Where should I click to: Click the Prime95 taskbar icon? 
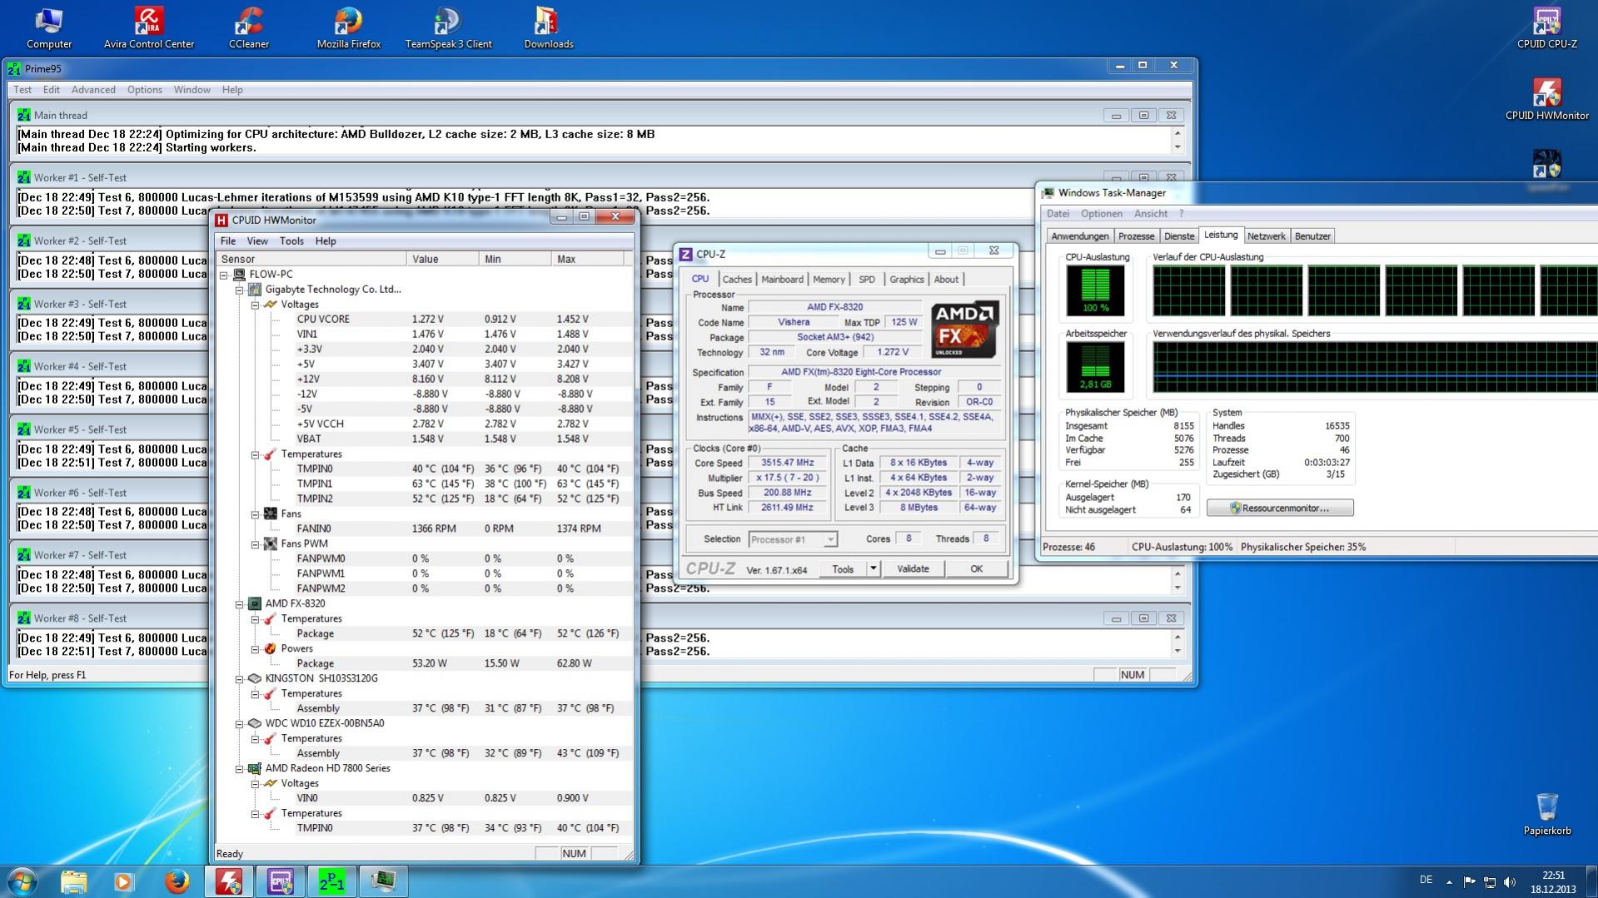click(331, 881)
